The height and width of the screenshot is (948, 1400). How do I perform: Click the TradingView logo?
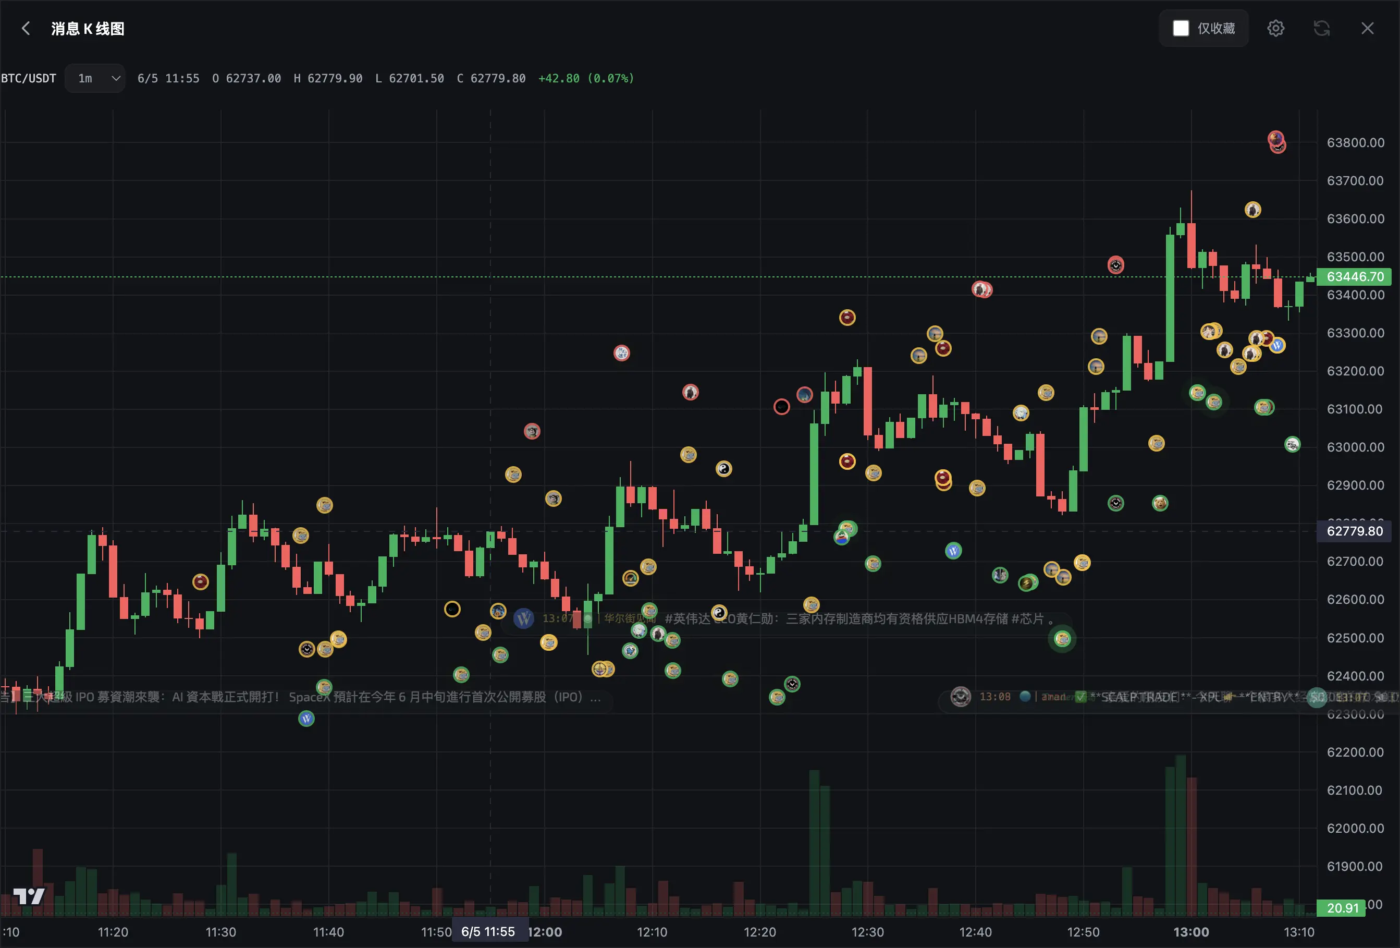coord(28,896)
